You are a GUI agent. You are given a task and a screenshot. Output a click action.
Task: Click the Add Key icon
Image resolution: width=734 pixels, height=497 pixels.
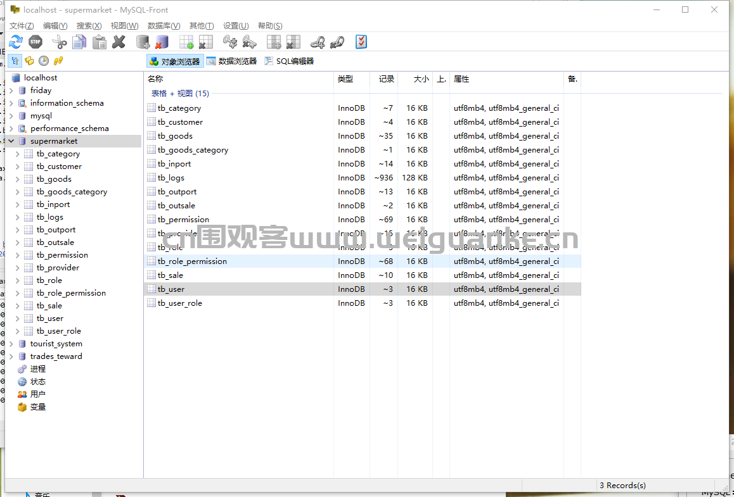click(230, 42)
